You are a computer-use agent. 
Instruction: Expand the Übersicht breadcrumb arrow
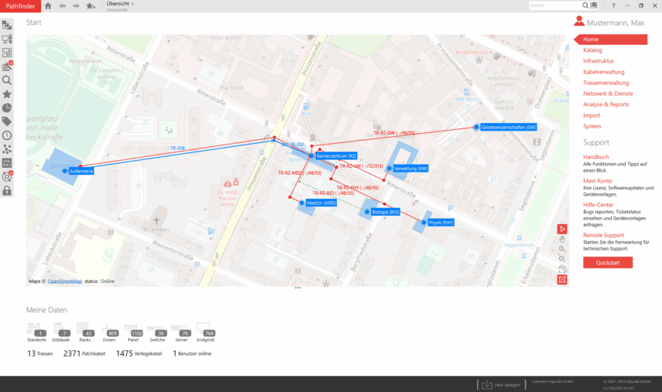(132, 4)
